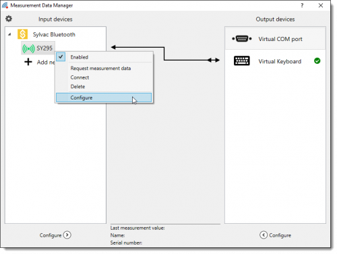Select the SY295 device row
The image size is (337, 254).
point(38,48)
